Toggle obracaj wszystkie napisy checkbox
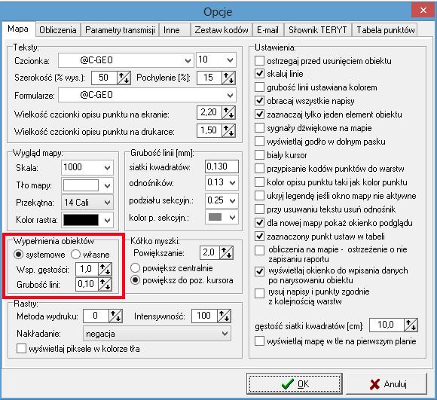437x400 pixels. click(259, 100)
